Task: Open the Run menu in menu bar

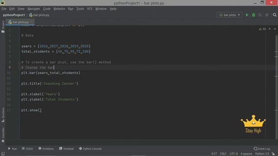Action: click(x=70, y=9)
